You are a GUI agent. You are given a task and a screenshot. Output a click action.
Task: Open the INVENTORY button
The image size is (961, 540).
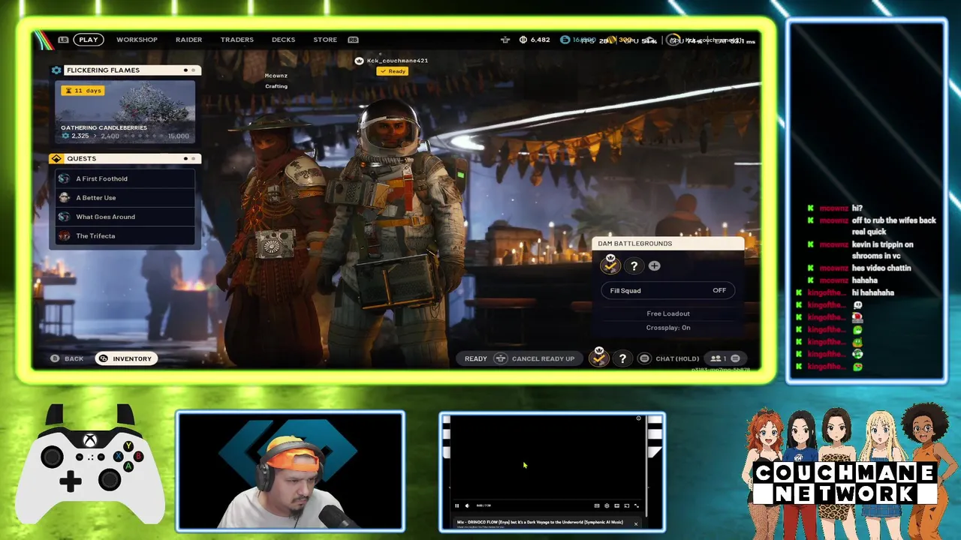125,358
